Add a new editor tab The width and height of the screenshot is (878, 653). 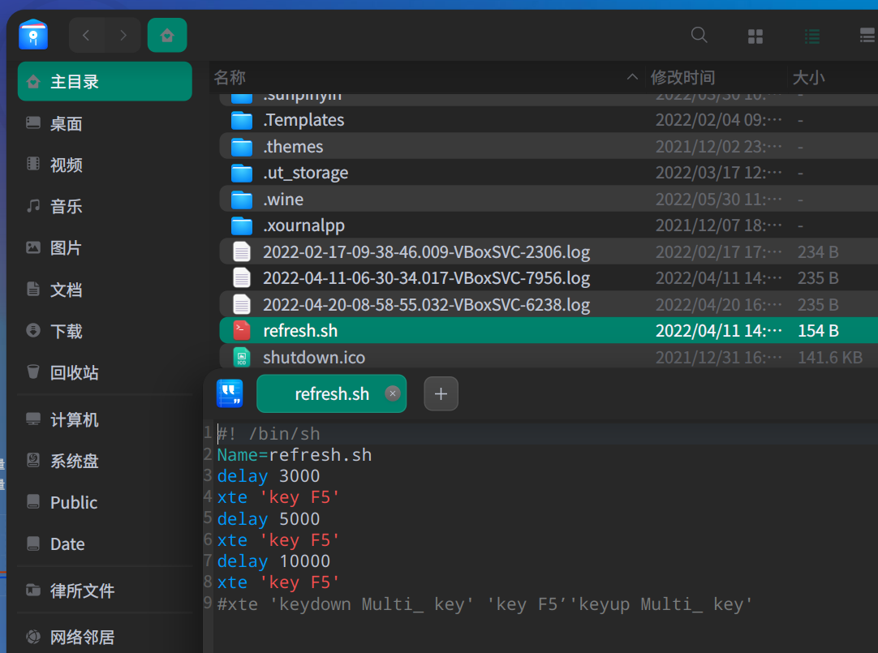pyautogui.click(x=441, y=394)
